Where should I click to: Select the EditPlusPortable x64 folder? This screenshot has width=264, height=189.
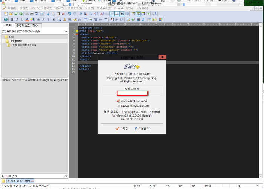point(24,45)
